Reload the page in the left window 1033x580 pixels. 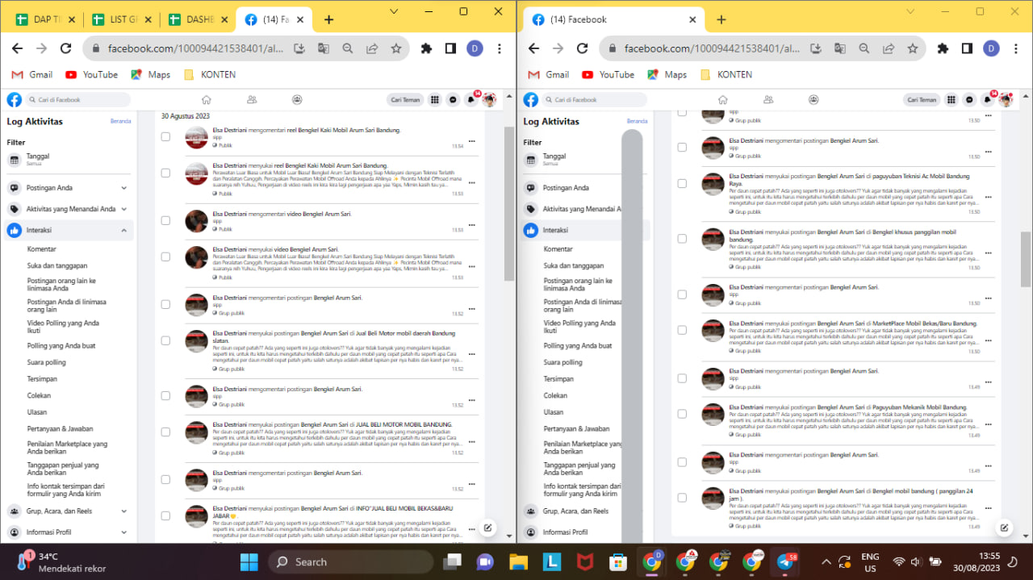tap(66, 48)
